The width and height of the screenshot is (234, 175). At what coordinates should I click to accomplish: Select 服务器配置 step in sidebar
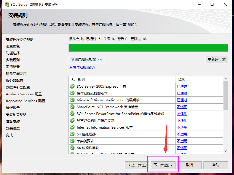(15, 81)
